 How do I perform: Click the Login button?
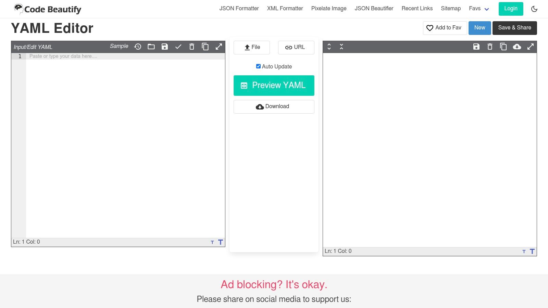511,9
